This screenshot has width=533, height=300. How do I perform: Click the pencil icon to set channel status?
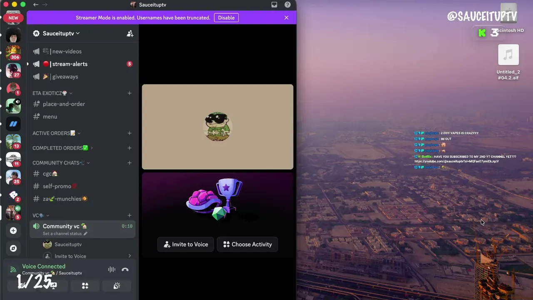click(x=86, y=234)
